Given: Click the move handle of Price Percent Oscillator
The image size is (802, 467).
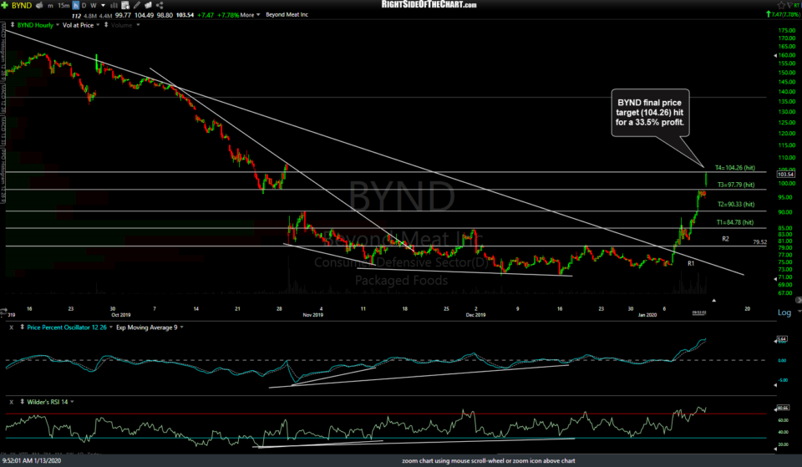Looking at the screenshot, I should pos(22,327).
